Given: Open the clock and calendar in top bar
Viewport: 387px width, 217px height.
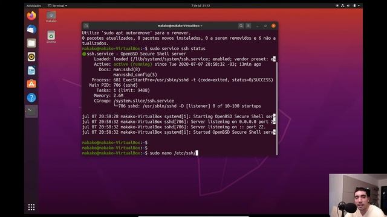Looking at the screenshot, I should point(201,5).
